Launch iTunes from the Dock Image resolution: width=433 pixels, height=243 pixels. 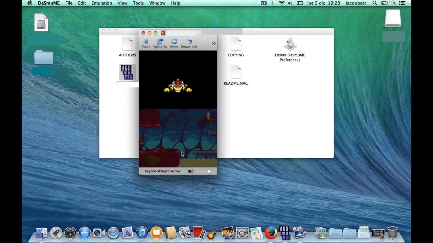[142, 233]
